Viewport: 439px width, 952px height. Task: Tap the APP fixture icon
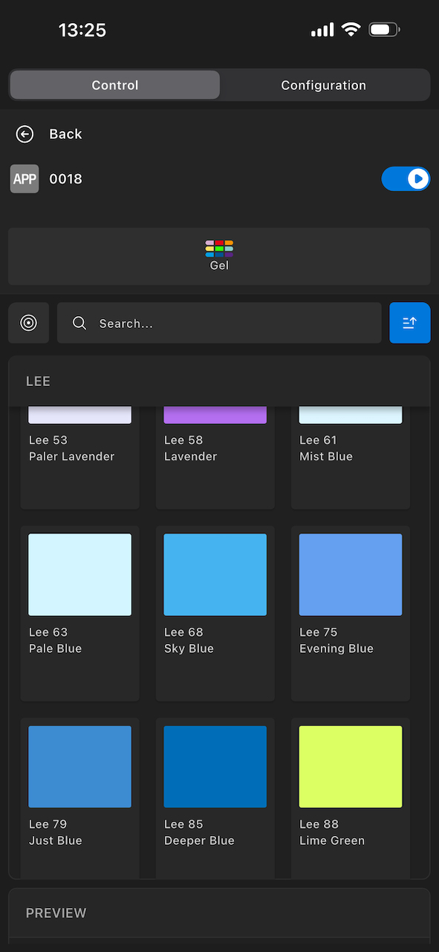(x=25, y=179)
